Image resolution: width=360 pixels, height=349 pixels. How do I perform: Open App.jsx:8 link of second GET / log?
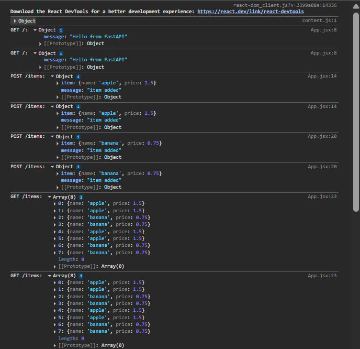[x=324, y=53]
